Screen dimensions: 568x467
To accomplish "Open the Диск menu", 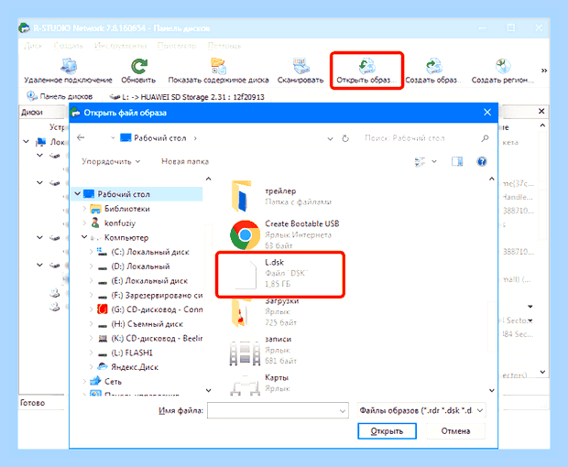I will pyautogui.click(x=33, y=46).
